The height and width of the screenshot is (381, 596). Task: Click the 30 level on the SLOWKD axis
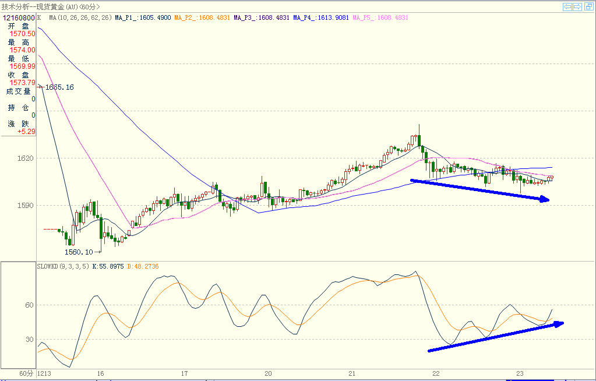click(x=29, y=340)
